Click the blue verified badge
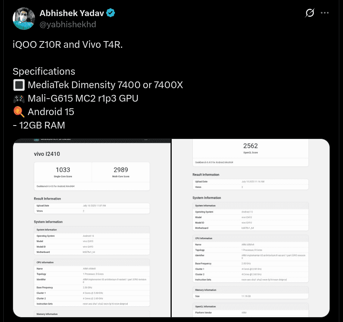Screen dimensions: 343x322 [110, 13]
